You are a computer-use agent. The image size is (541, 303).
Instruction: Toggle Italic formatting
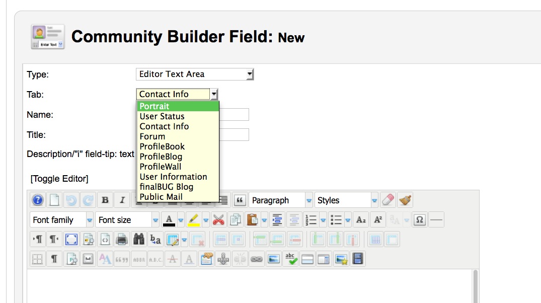pos(122,200)
